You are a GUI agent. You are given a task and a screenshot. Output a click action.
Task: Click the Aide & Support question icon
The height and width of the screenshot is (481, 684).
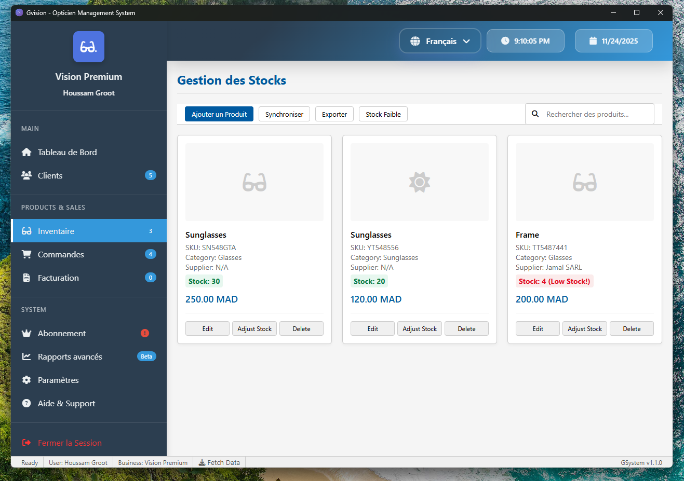click(25, 403)
